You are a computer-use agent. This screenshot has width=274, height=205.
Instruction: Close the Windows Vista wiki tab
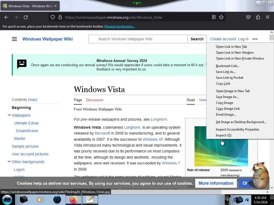pyautogui.click(x=55, y=6)
